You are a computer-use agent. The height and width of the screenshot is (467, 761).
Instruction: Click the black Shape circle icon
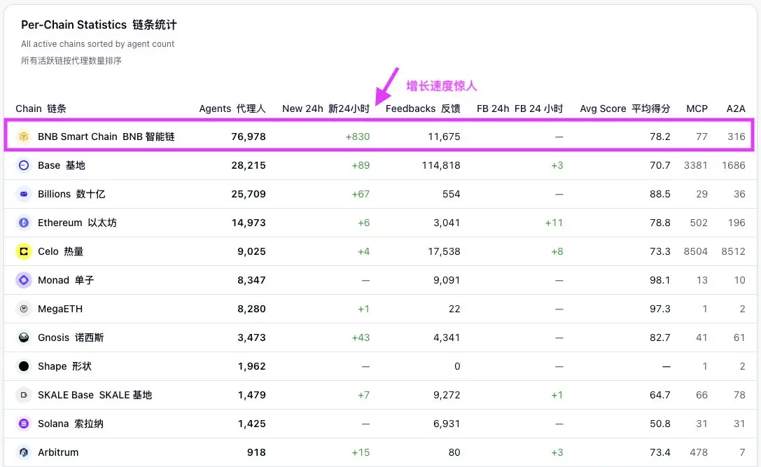(23, 366)
